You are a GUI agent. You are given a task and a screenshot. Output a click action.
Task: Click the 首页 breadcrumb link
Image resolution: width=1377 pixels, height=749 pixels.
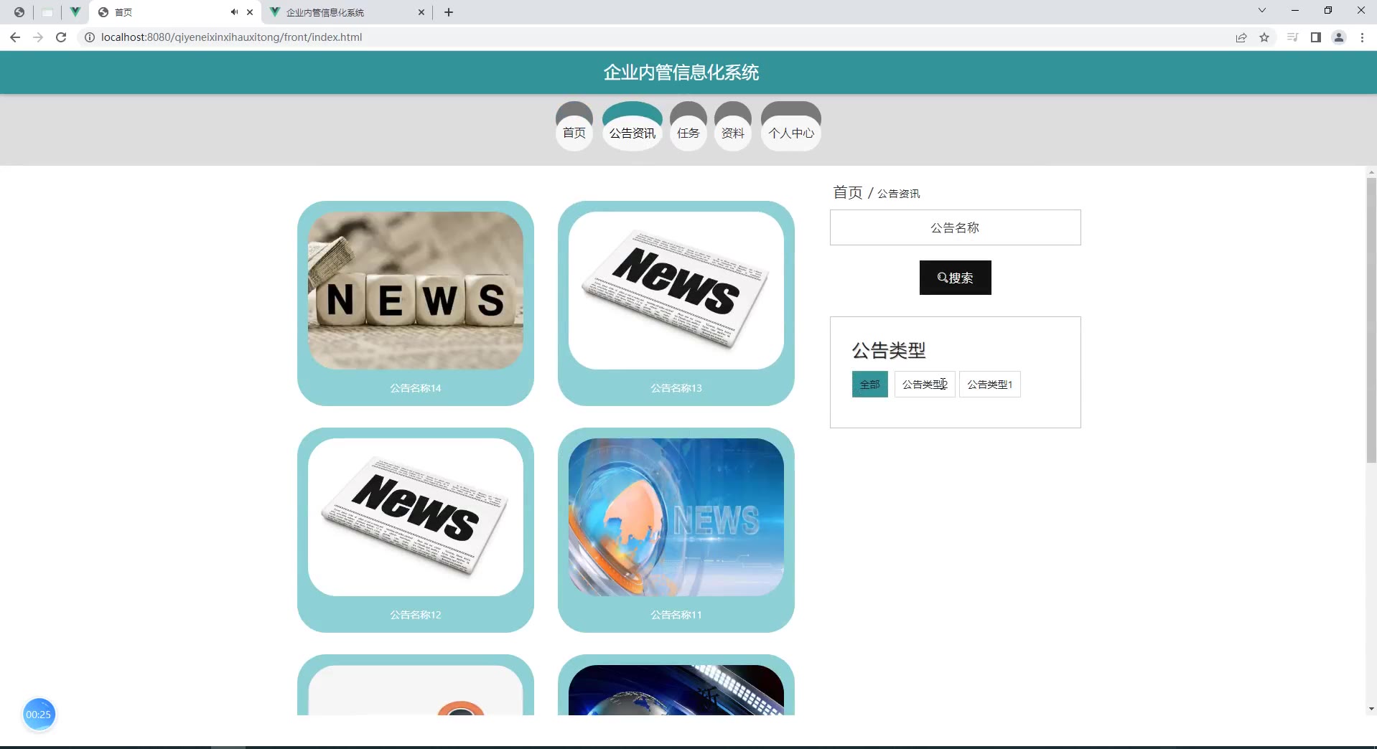point(848,192)
